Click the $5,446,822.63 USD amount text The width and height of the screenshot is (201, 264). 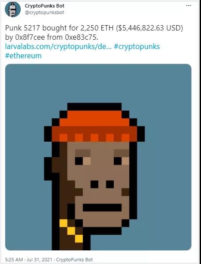coord(149,28)
